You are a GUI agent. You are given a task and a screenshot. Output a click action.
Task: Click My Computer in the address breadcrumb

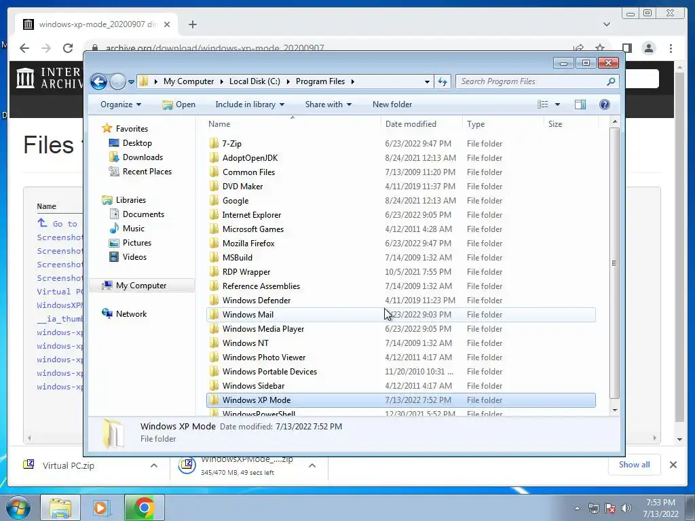[x=189, y=81]
